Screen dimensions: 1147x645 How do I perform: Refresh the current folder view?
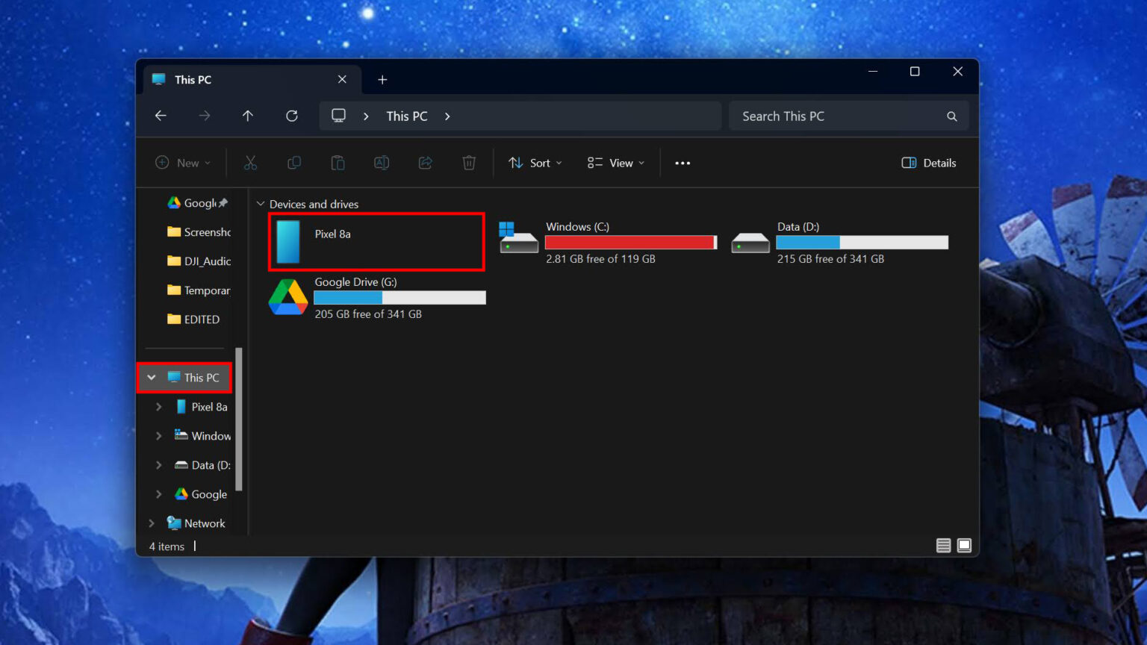point(291,116)
